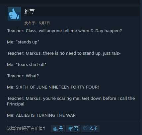Vote the review helpful with 是
Image resolution: width=142 pixels, height=135 pixels.
[58, 128]
